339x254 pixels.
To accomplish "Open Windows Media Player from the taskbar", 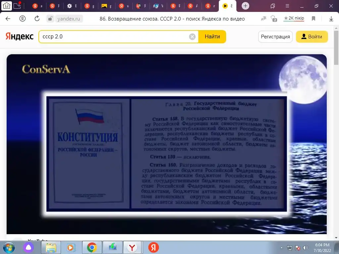I will click(71, 247).
